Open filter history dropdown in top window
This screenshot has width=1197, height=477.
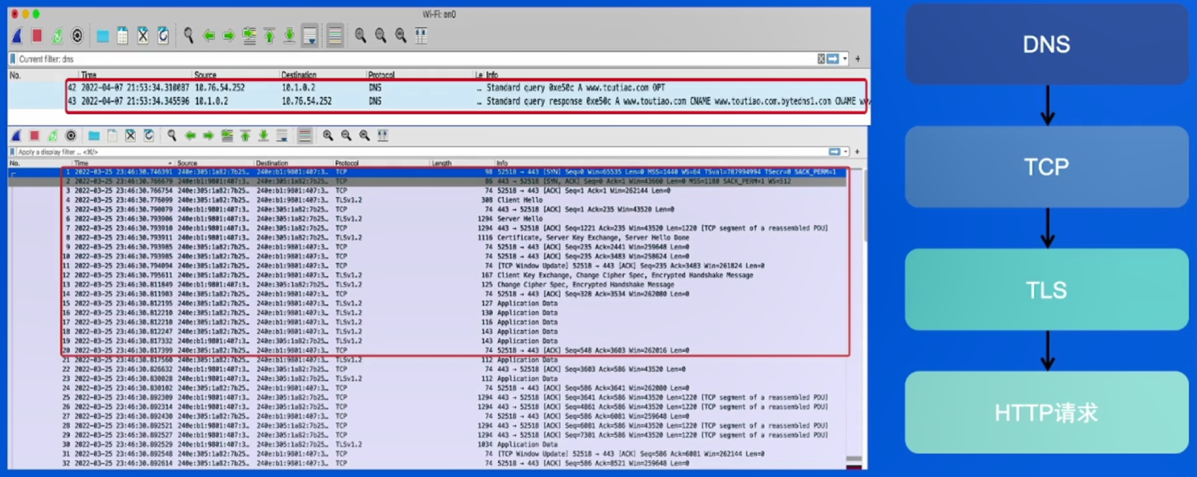click(x=845, y=59)
